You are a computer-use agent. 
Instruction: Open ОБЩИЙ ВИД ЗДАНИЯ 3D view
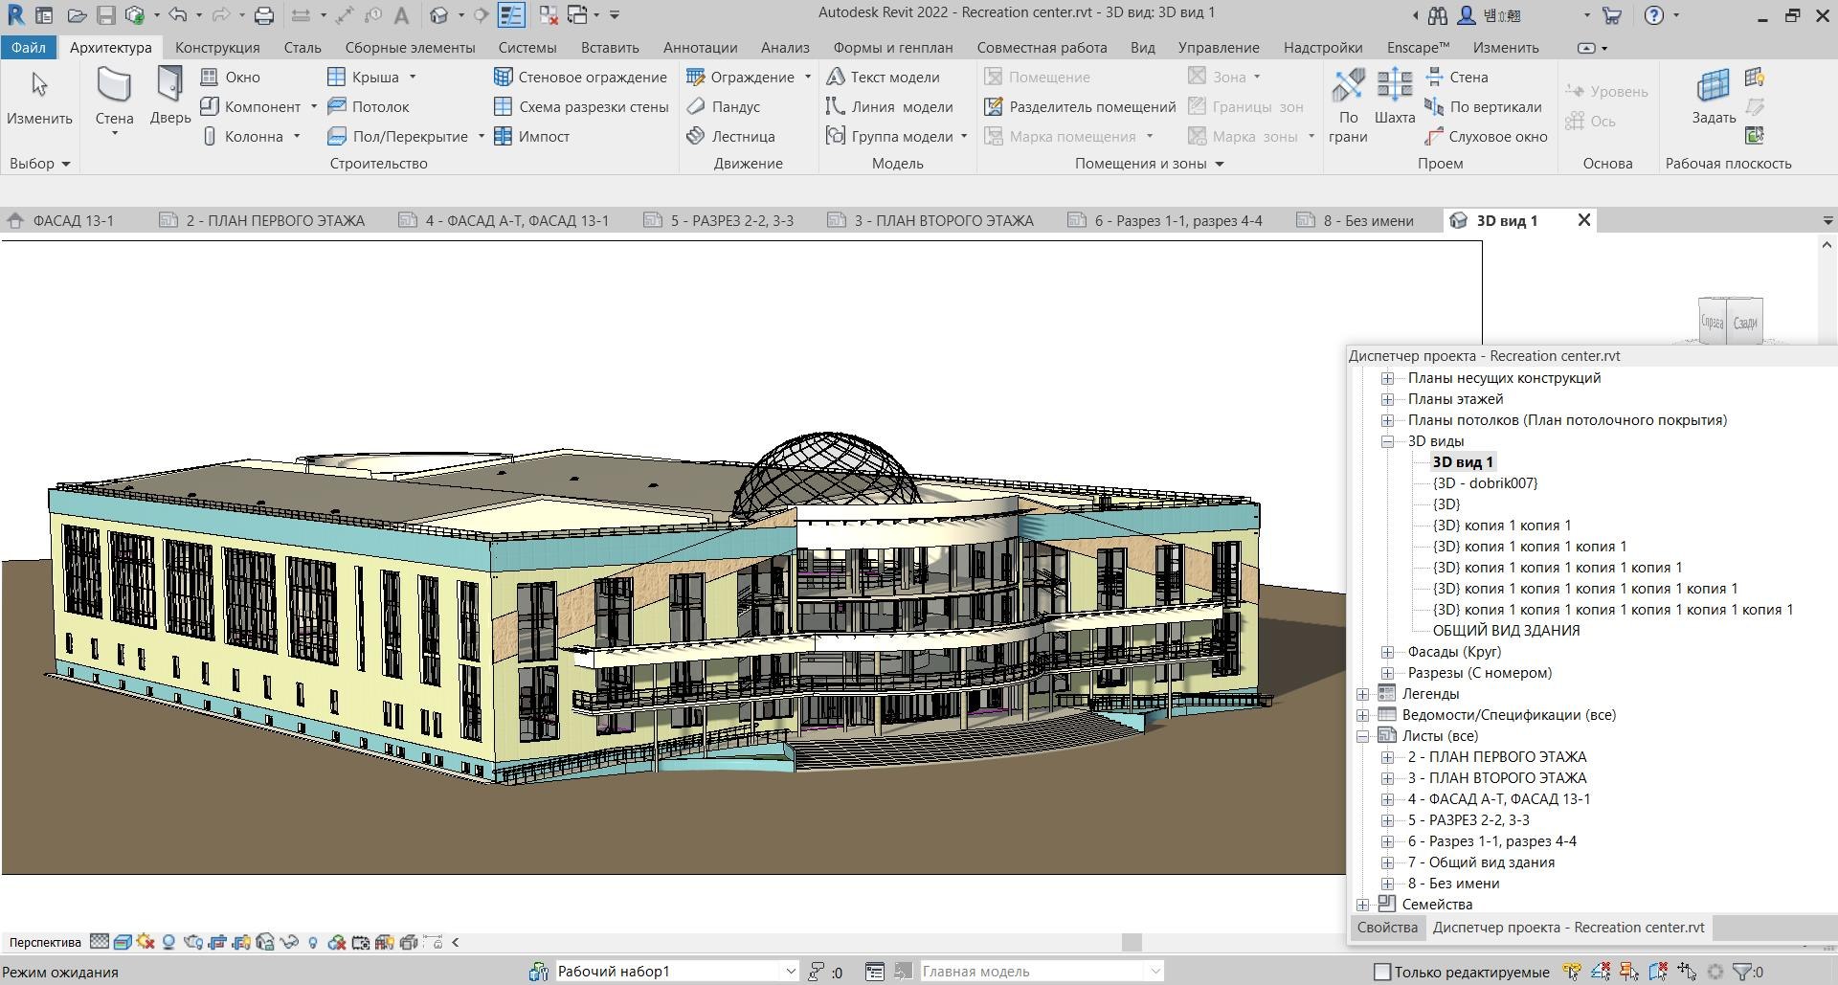[1506, 631]
